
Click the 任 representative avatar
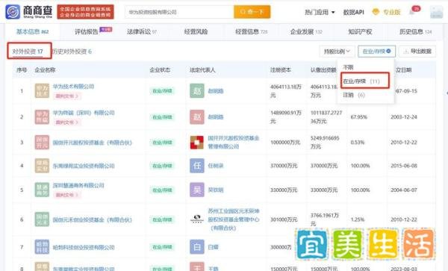(x=197, y=166)
